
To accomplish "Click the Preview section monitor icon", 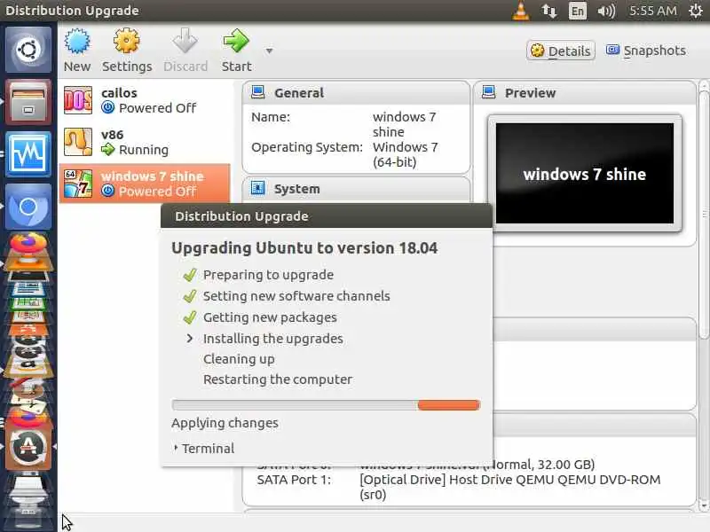I will [489, 92].
